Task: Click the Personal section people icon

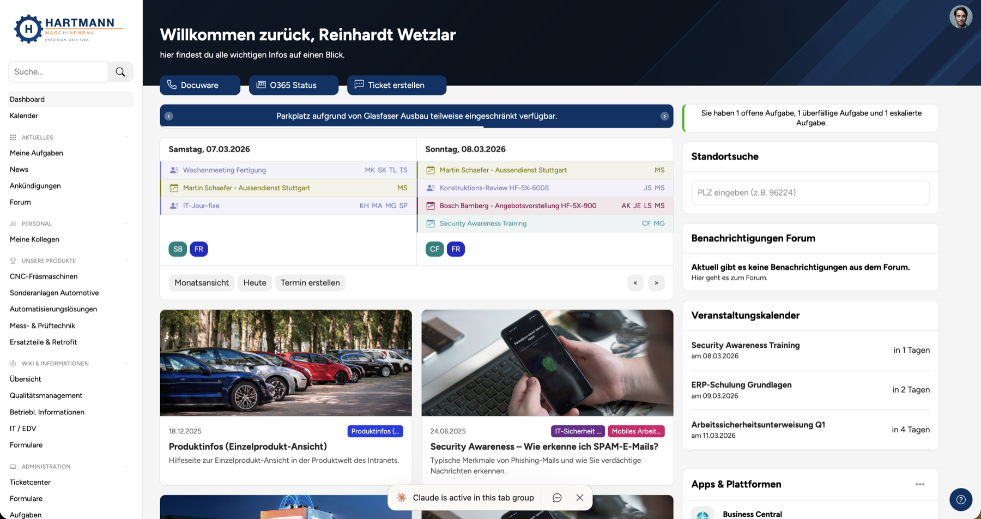Action: click(x=12, y=224)
